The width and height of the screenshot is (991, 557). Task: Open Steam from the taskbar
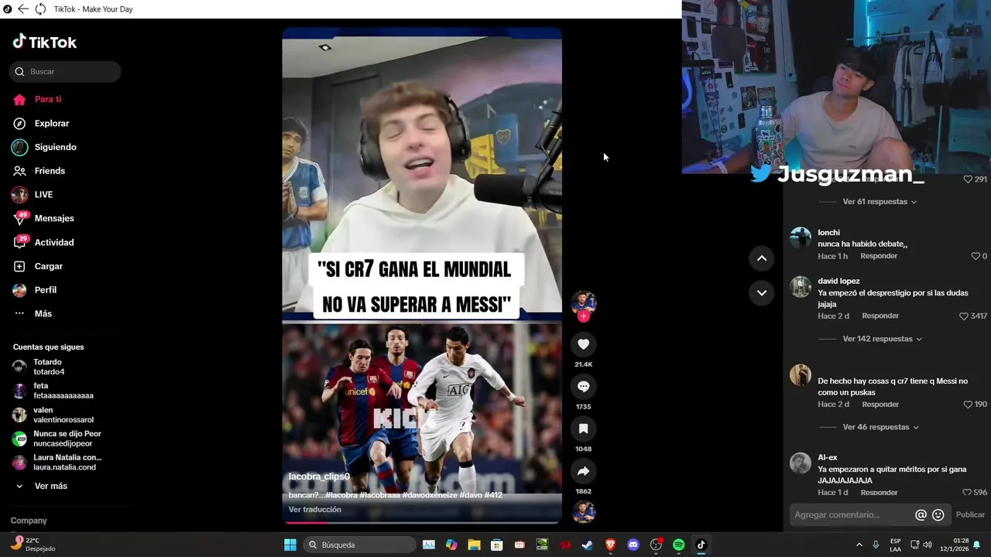coord(588,545)
